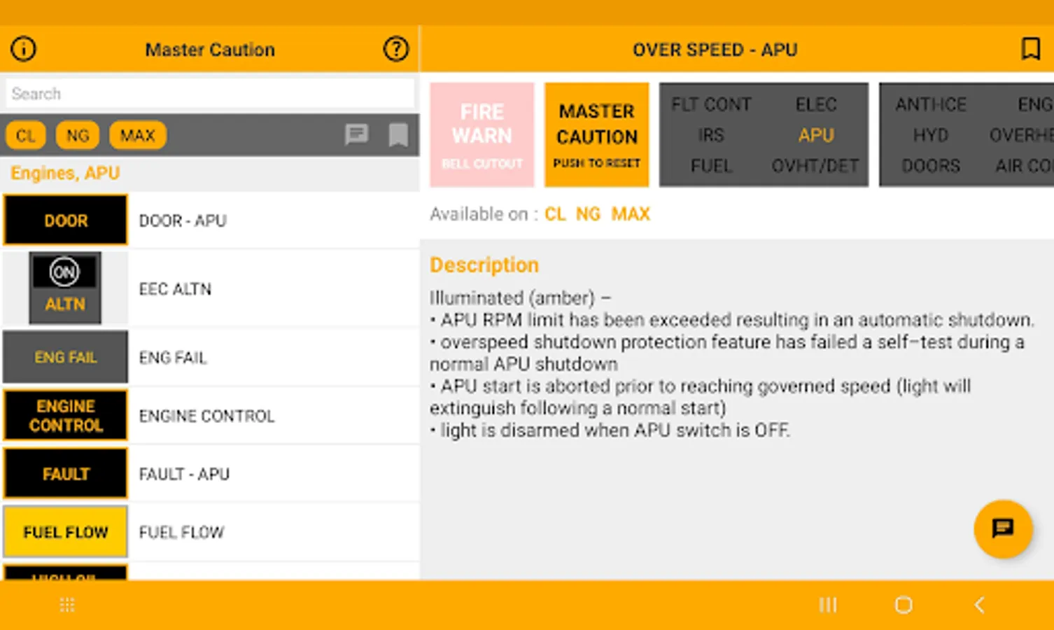
Task: Select ANTI-ICE on the second annunciator panel
Action: (931, 104)
